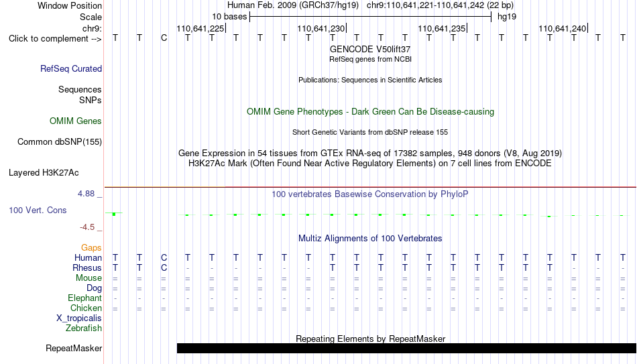The height and width of the screenshot is (364, 637).
Task: Select the X_tropicalis species row label
Action: click(79, 318)
